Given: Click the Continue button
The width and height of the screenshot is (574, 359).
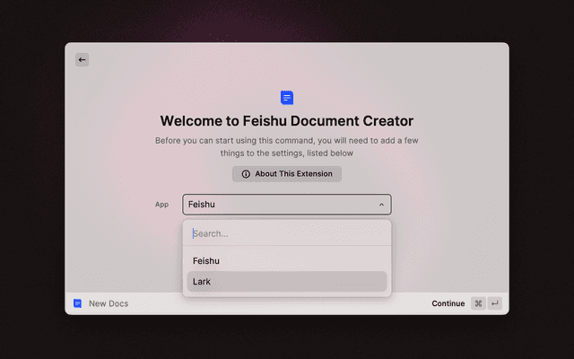Looking at the screenshot, I should click(x=448, y=303).
